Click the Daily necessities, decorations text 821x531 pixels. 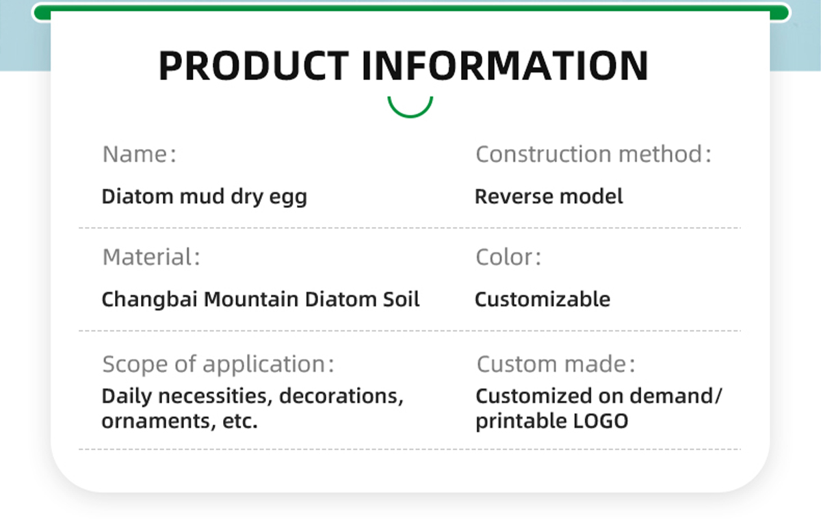(x=252, y=396)
